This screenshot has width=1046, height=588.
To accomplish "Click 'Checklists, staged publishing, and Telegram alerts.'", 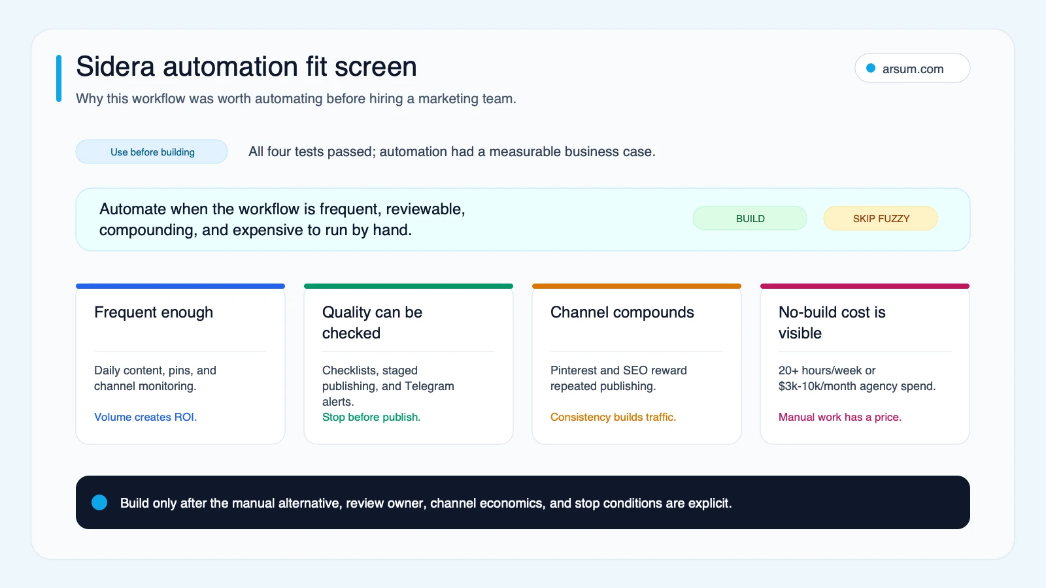I will point(388,386).
